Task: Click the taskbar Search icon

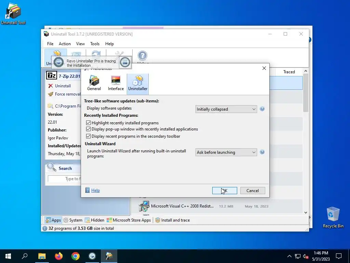Action: tap(25, 256)
